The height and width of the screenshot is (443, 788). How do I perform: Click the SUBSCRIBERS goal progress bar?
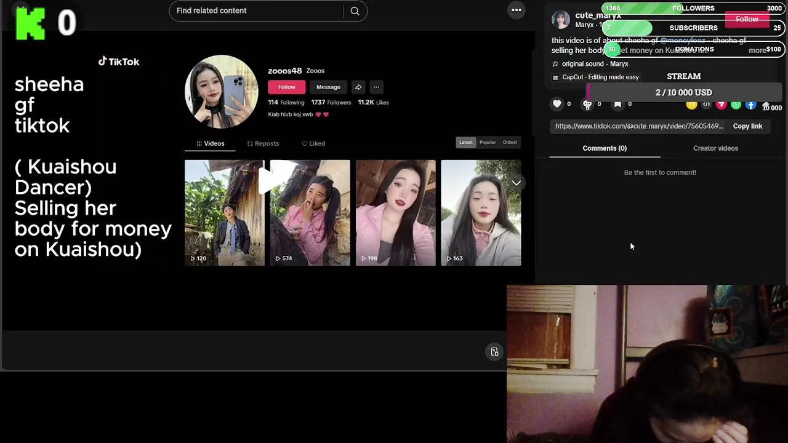click(694, 28)
